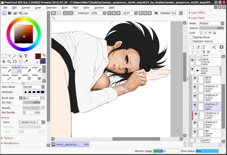Swap foreground and background colors
Image resolution: width=227 pixels, height=155 pixels.
point(44,55)
